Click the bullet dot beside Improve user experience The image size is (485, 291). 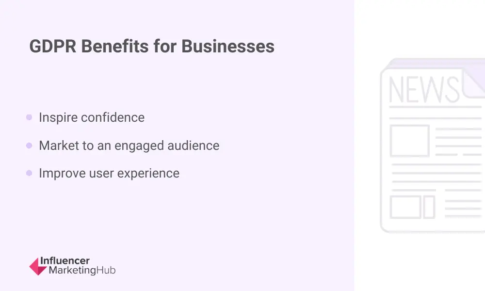(29, 173)
